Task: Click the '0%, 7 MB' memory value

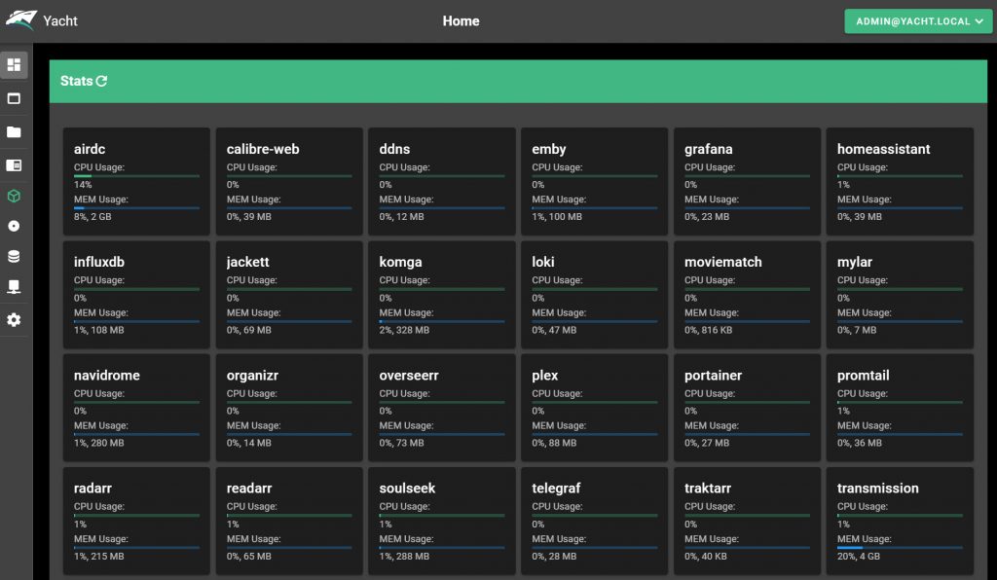Action: (857, 330)
